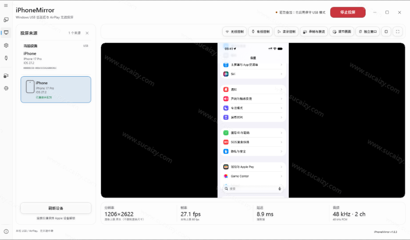Click the device serial number text
The image size is (410, 240).
point(40,68)
